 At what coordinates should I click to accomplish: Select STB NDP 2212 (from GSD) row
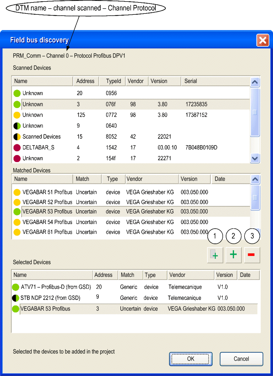[x=135, y=298]
